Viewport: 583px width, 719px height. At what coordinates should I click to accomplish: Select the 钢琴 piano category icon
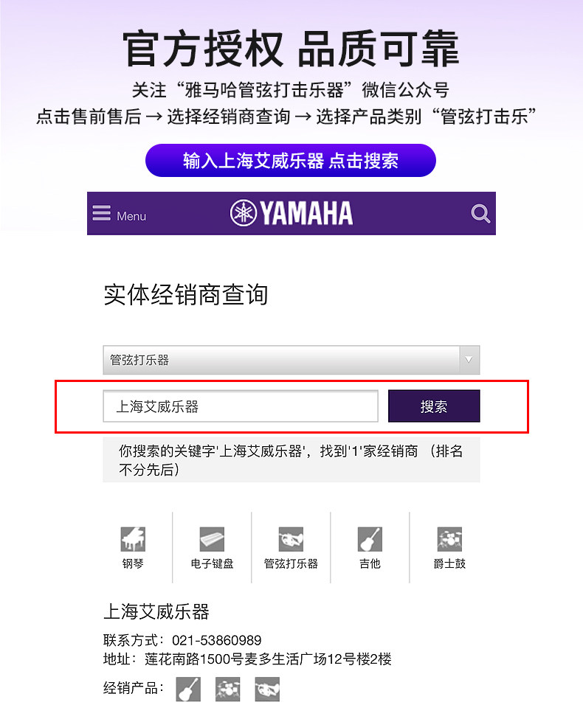[133, 539]
